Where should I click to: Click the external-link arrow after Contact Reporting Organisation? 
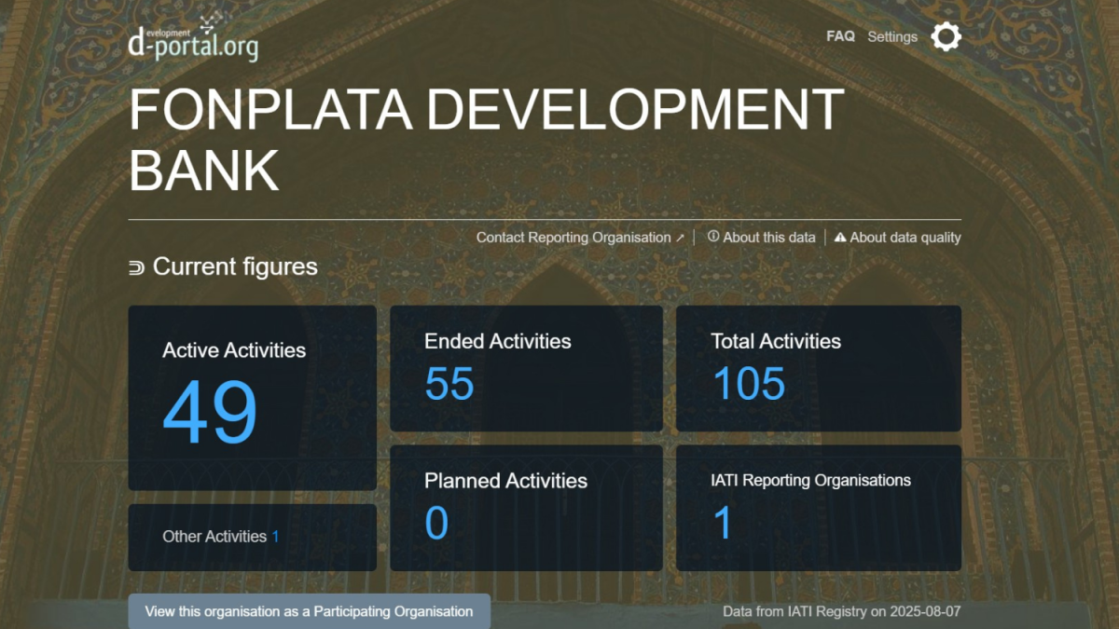point(680,238)
